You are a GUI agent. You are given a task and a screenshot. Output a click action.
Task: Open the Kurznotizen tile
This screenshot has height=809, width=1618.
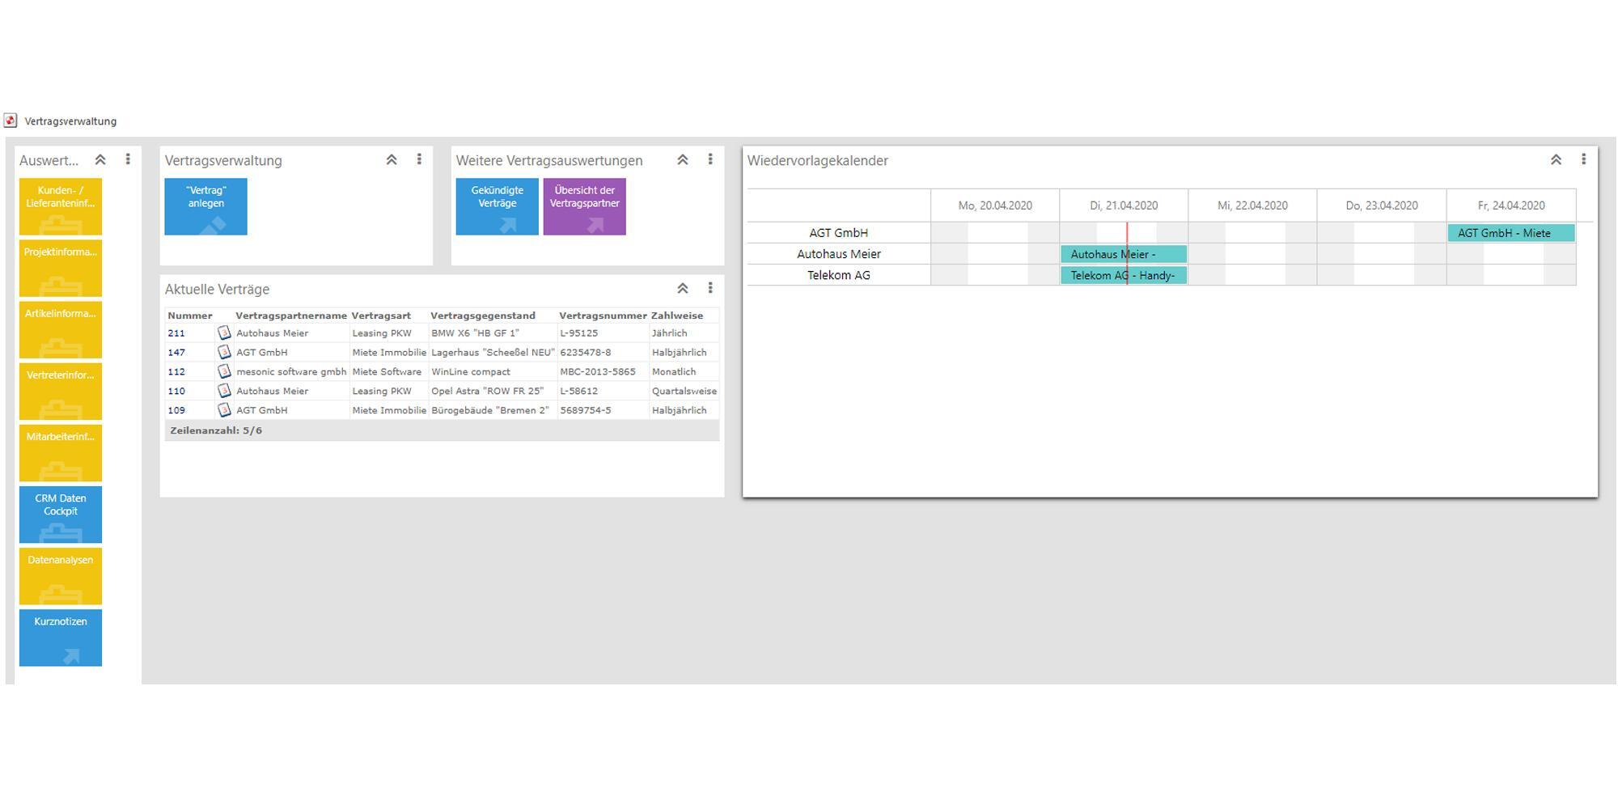point(61,637)
